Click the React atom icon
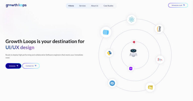Image resolution: width=193 pixels, height=101 pixels. click(131, 20)
